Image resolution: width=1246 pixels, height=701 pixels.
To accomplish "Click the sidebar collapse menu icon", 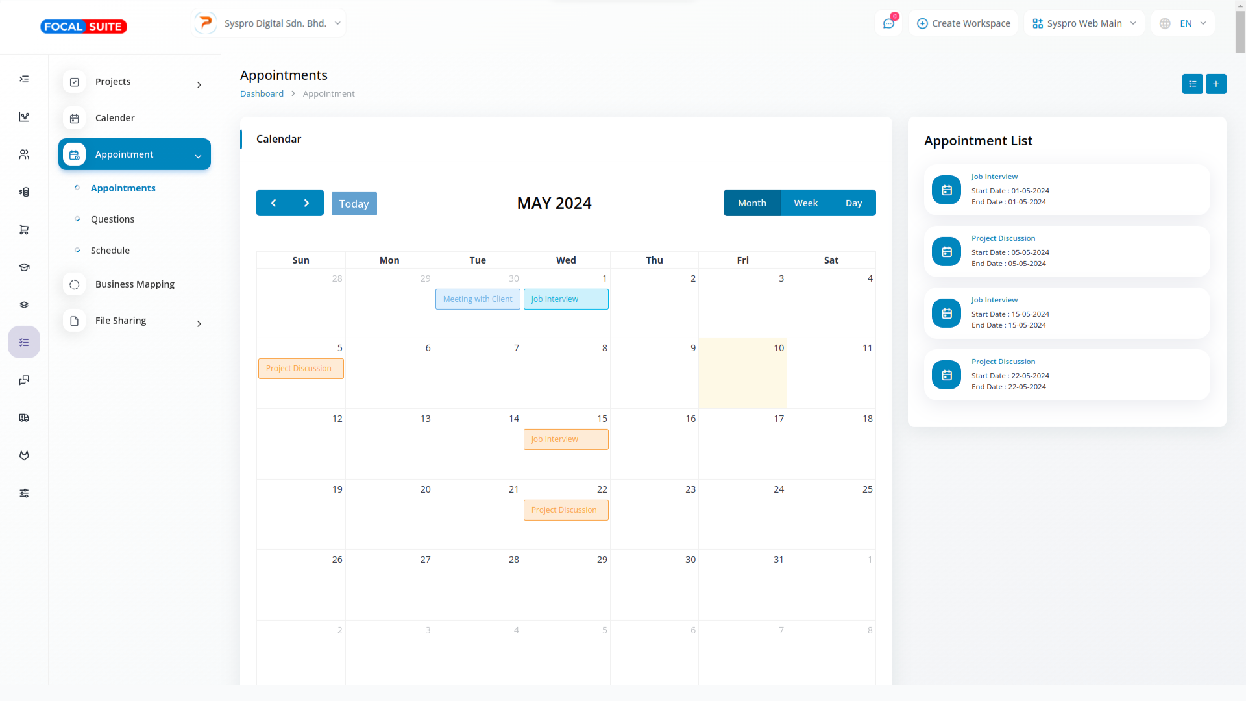I will (24, 79).
